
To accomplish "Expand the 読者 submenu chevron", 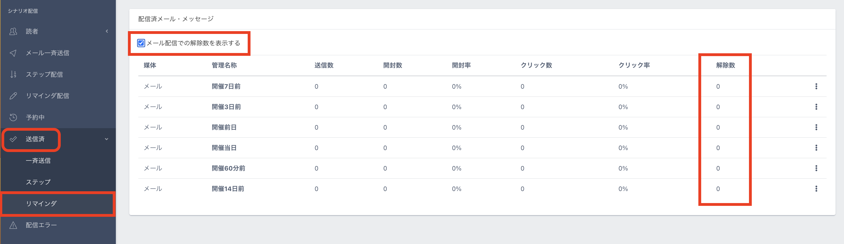I will click(107, 31).
